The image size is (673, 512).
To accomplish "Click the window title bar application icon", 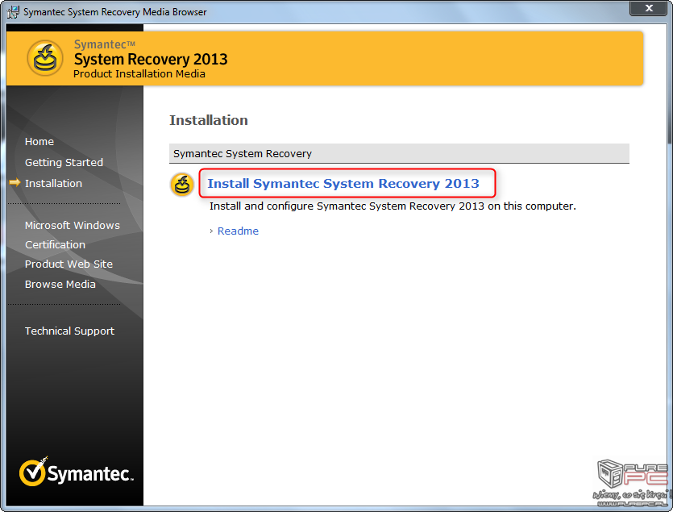I will pyautogui.click(x=14, y=11).
